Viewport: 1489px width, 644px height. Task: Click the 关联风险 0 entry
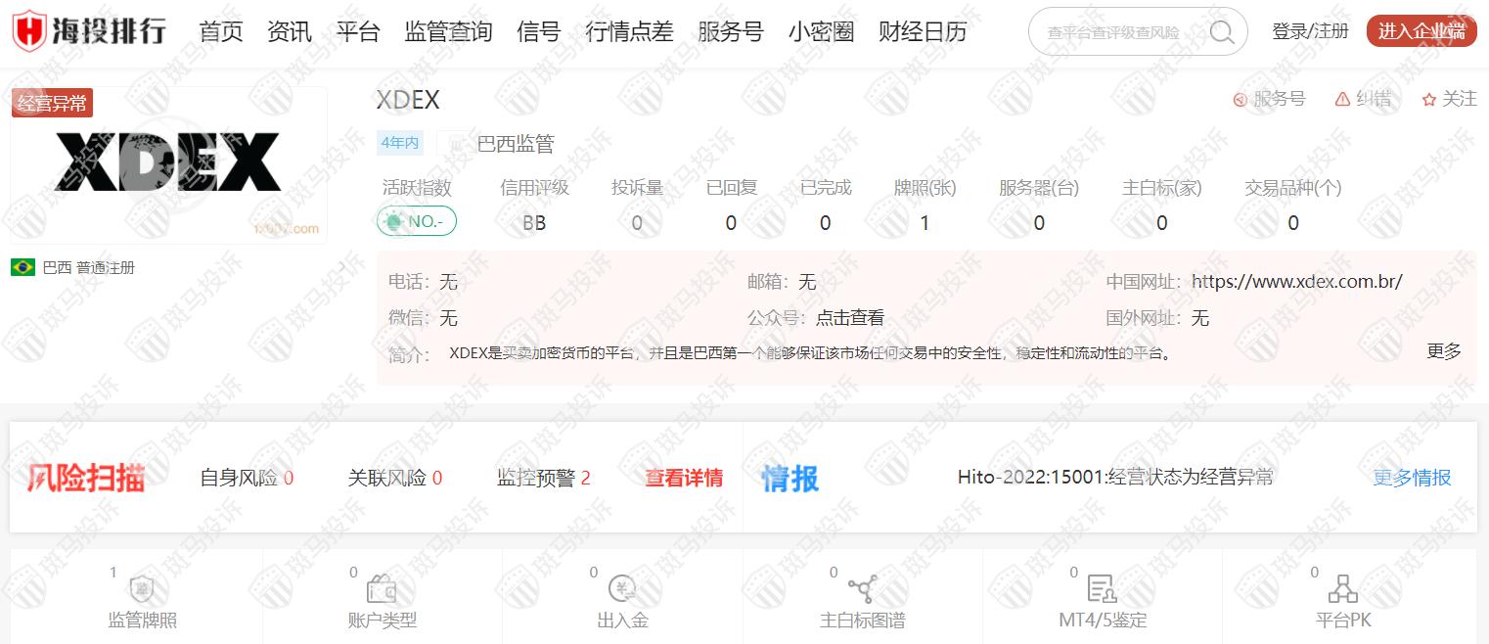click(x=395, y=478)
